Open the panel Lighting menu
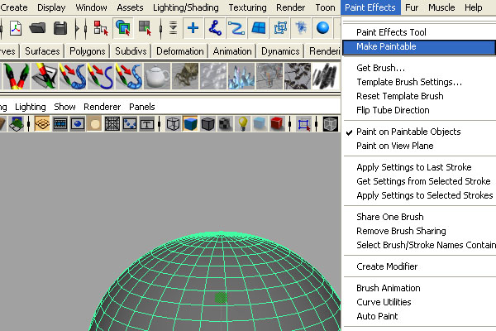 31,107
